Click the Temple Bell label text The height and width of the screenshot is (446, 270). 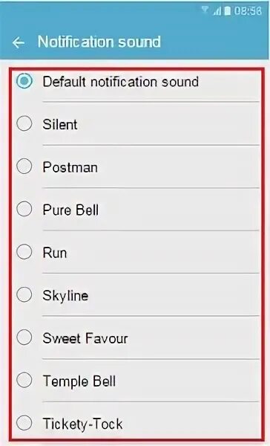click(x=79, y=381)
